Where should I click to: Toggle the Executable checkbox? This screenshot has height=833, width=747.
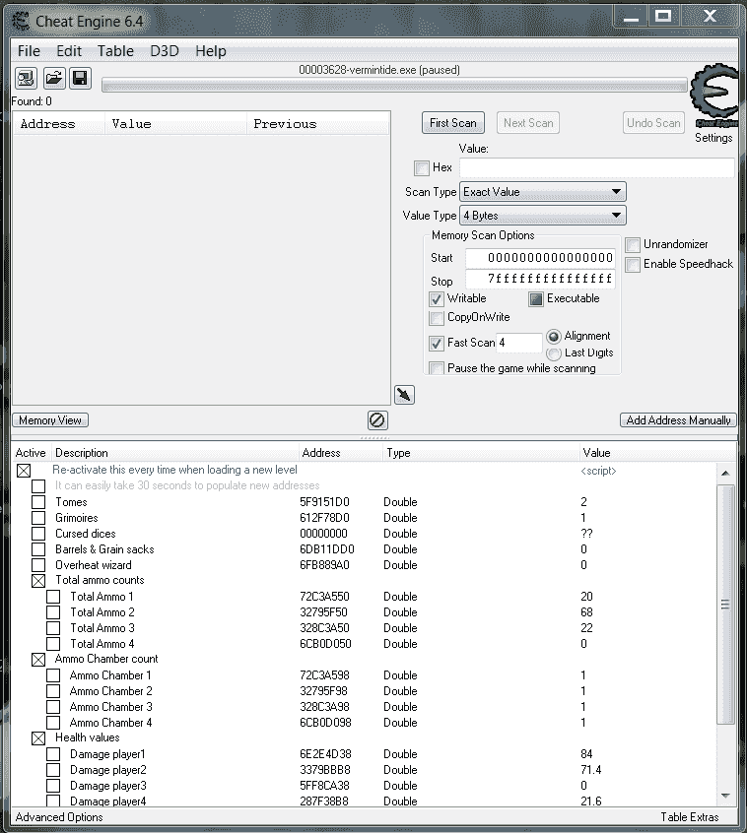coord(536,299)
